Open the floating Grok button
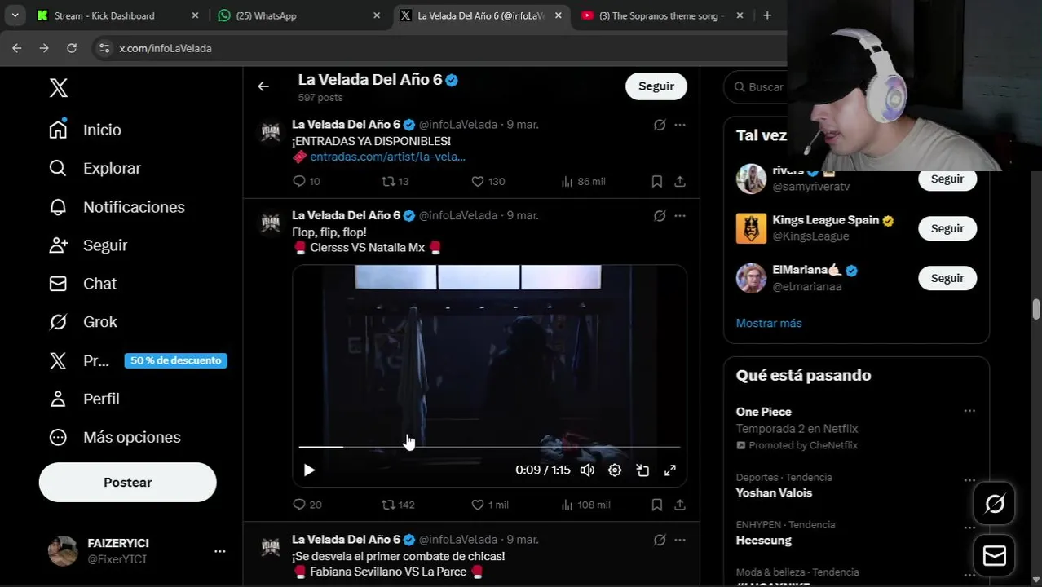 pyautogui.click(x=994, y=505)
